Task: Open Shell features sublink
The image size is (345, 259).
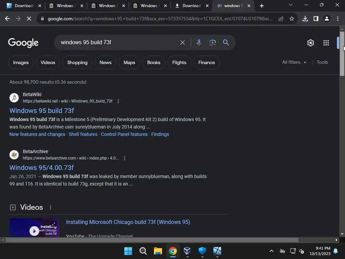Action: click(x=83, y=134)
